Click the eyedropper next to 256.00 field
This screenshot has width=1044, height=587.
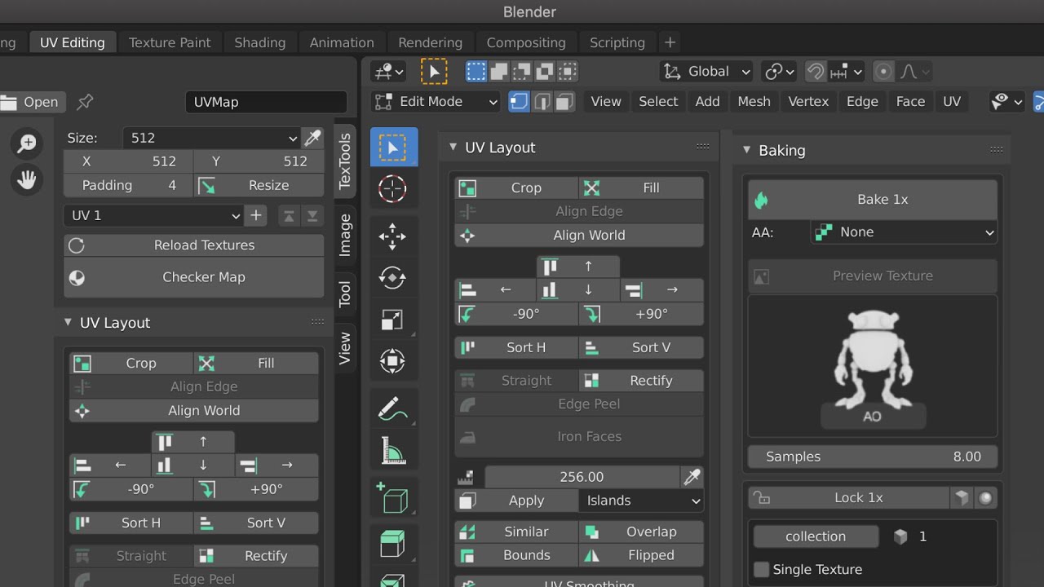(x=692, y=477)
